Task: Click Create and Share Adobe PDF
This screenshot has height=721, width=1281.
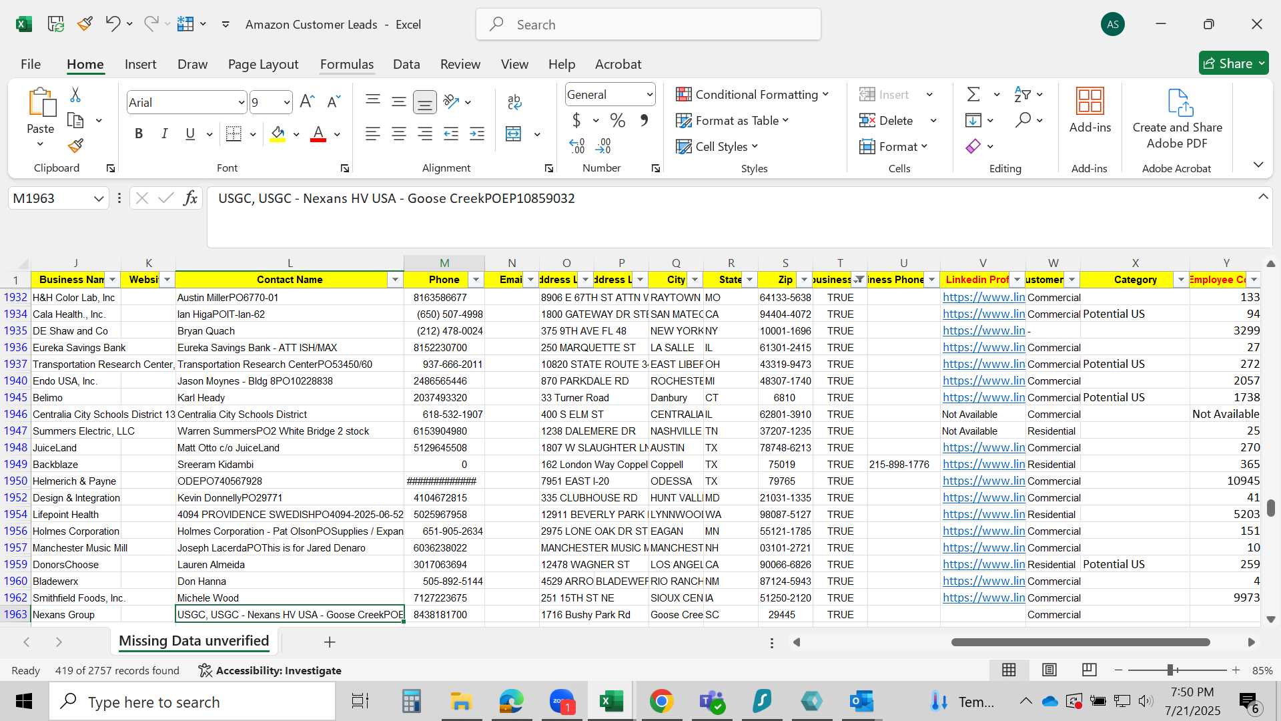Action: 1178,119
